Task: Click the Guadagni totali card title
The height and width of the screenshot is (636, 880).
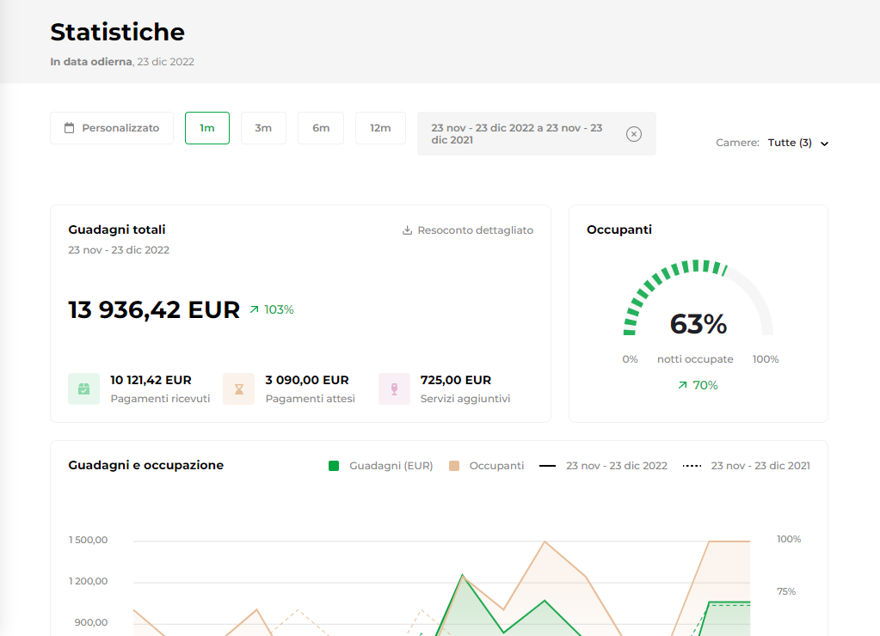Action: pos(117,229)
